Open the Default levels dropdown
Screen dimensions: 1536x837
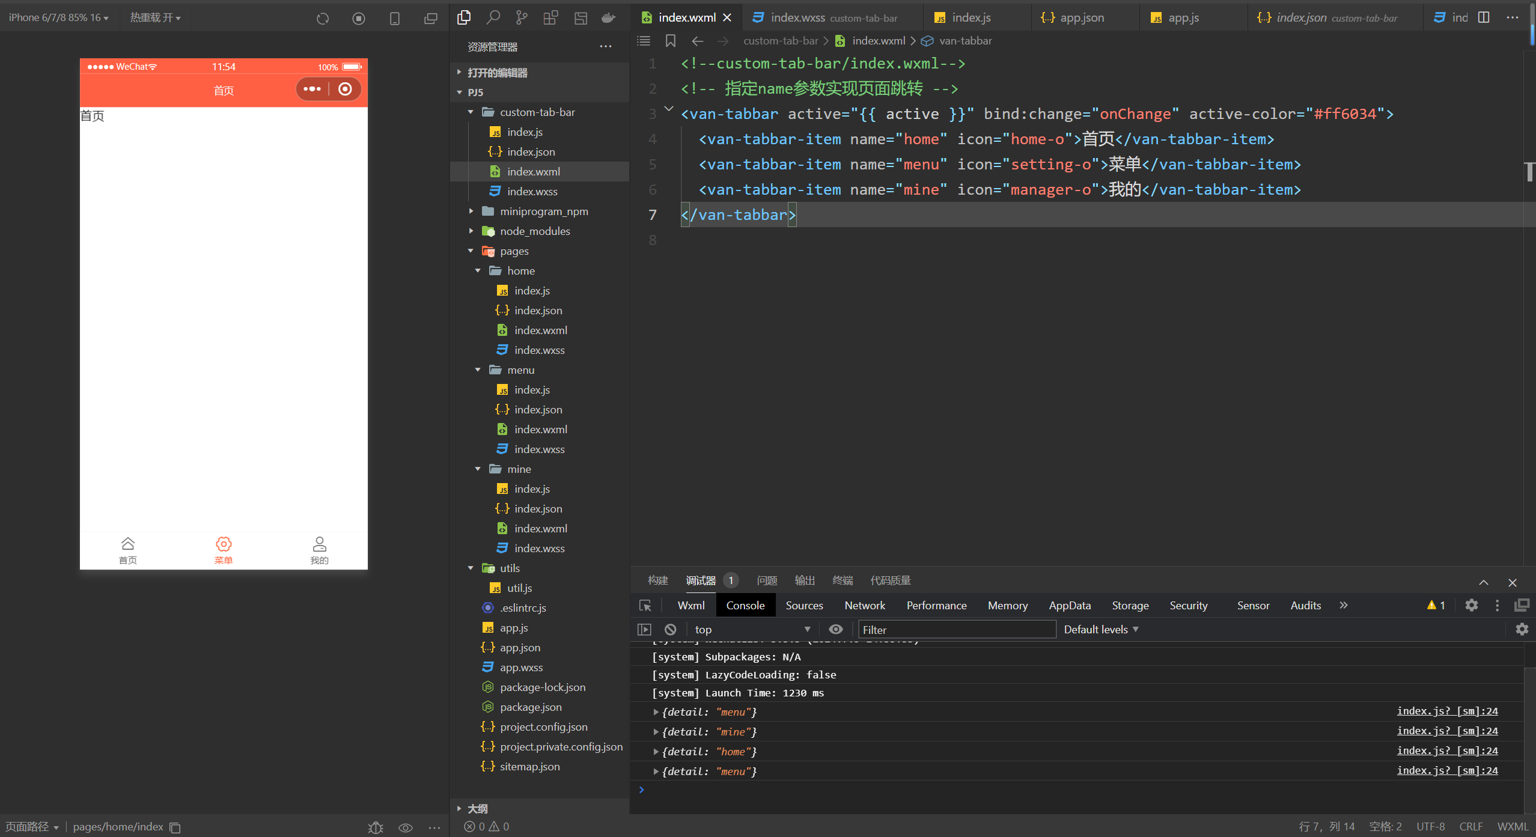(1100, 629)
